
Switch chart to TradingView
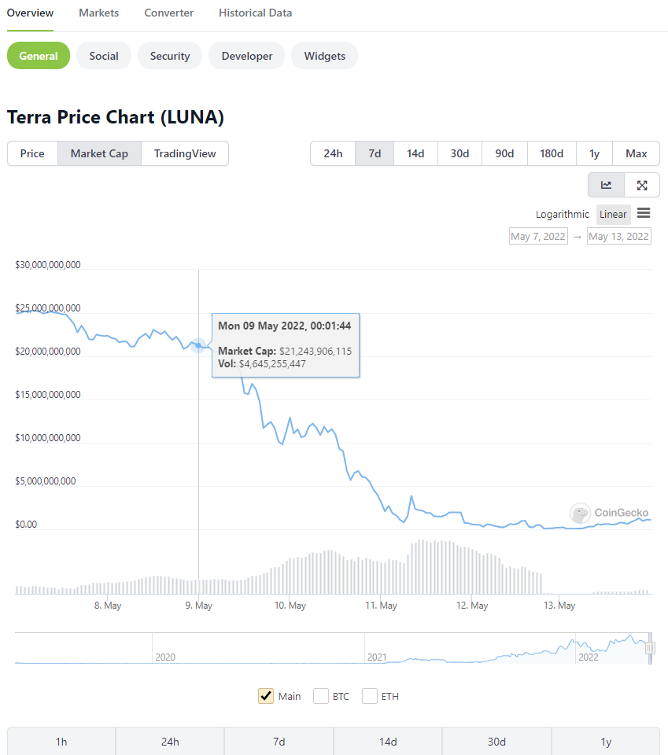(185, 153)
